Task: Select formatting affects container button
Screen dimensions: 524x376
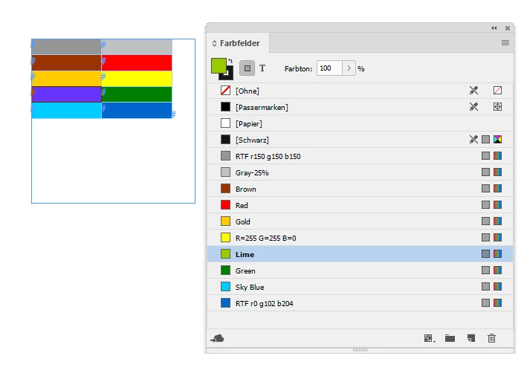Action: pyautogui.click(x=248, y=68)
